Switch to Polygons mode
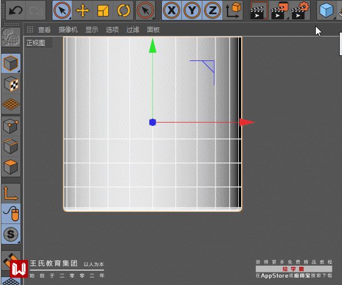Viewport: 342px width, 285px height. (x=11, y=167)
